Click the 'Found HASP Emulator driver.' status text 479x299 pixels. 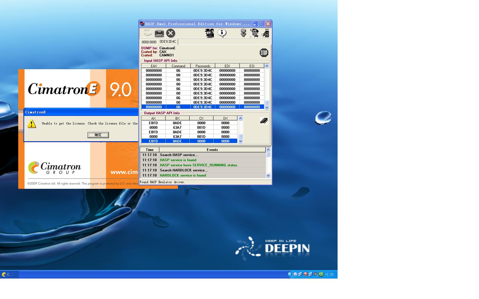(162, 182)
